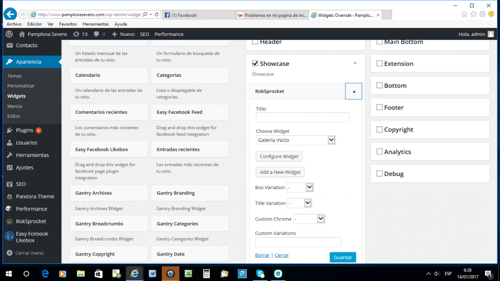Screen dimensions: 500x281
Task: Click the browser forward arrow button
Action: pos(23,15)
